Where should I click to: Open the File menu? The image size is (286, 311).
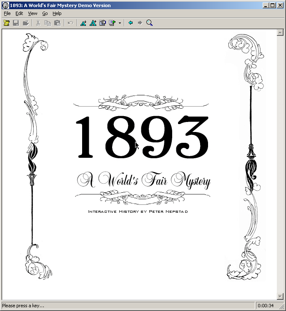[7, 13]
